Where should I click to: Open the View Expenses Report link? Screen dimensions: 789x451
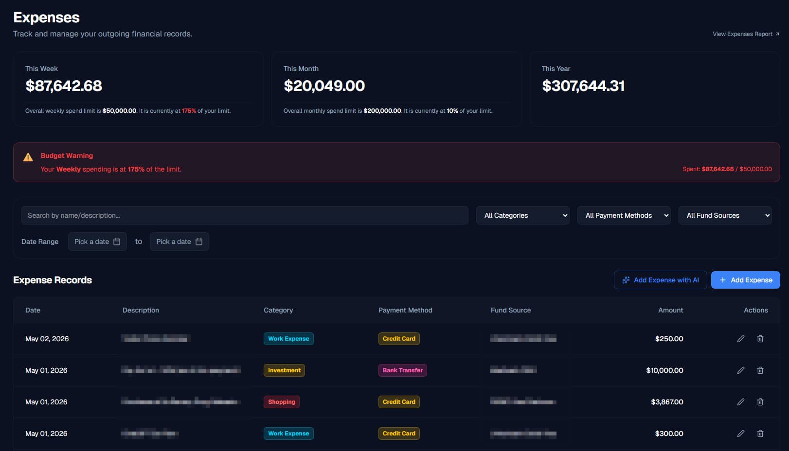pyautogui.click(x=746, y=34)
